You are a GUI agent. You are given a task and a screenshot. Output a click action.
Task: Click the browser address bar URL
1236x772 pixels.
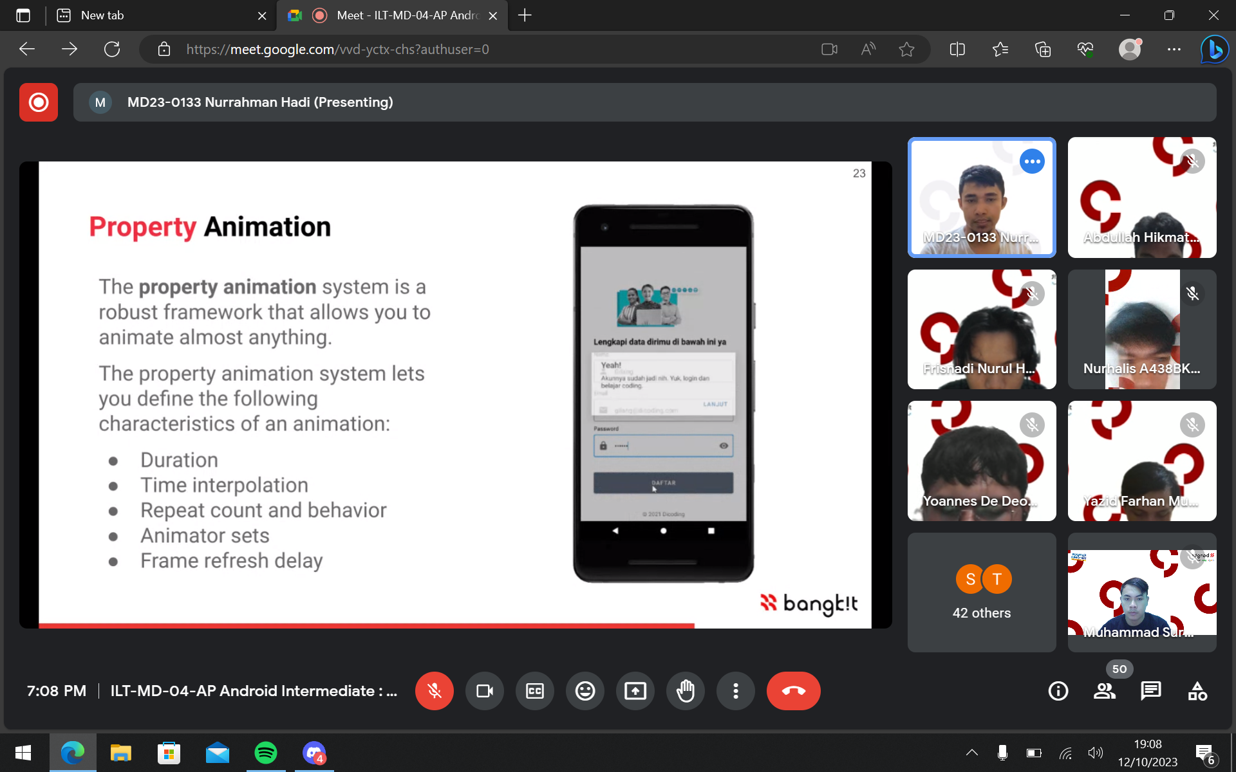(337, 50)
